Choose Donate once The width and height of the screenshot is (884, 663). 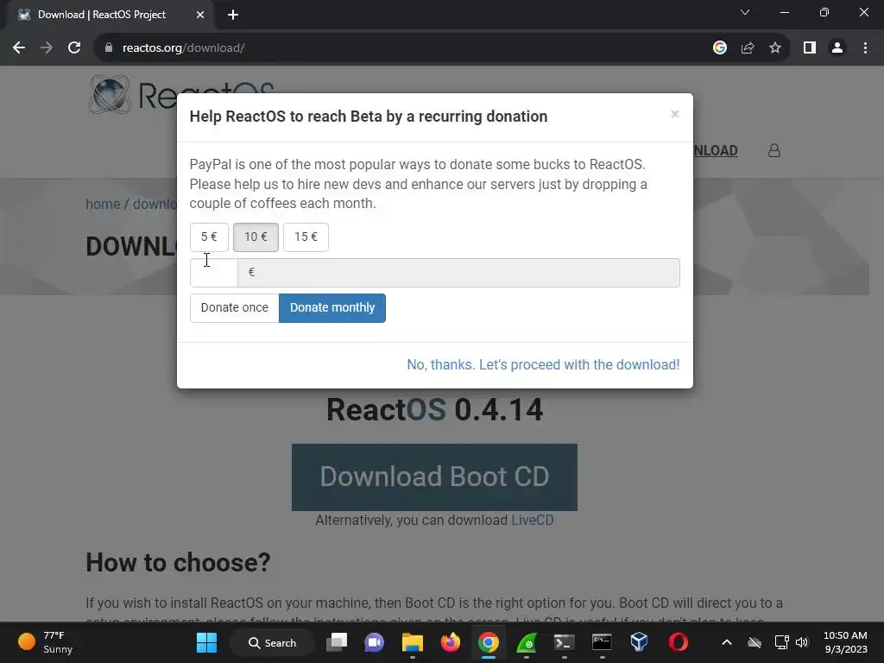tap(235, 308)
